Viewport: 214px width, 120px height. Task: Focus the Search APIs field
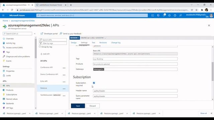[53, 40]
